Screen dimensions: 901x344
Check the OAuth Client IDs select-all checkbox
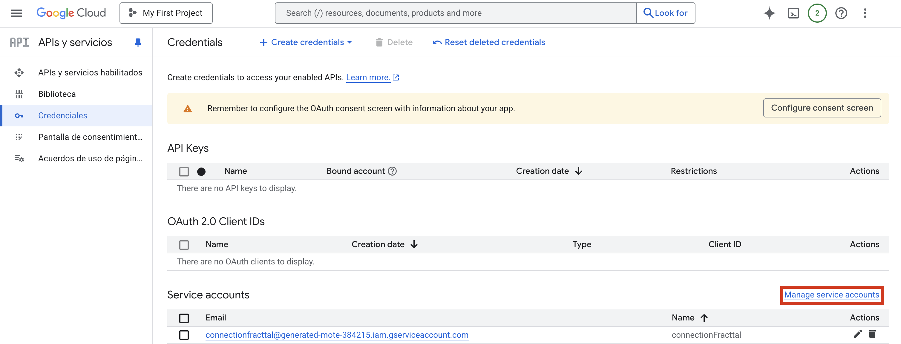coord(184,244)
